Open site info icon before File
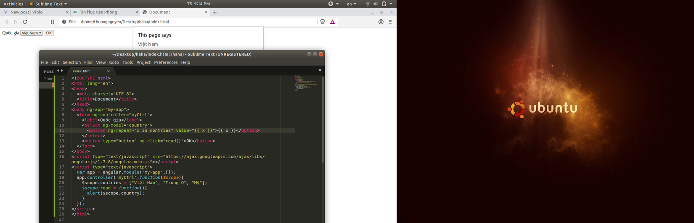The width and height of the screenshot is (694, 223). (64, 22)
